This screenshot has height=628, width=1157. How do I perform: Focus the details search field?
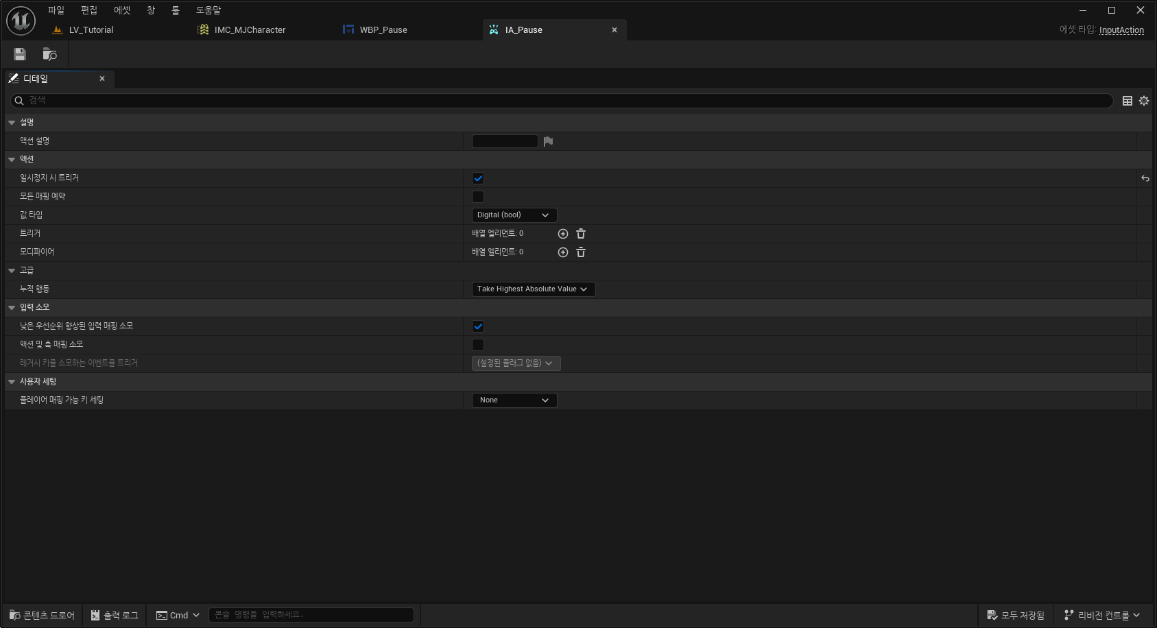pos(561,101)
